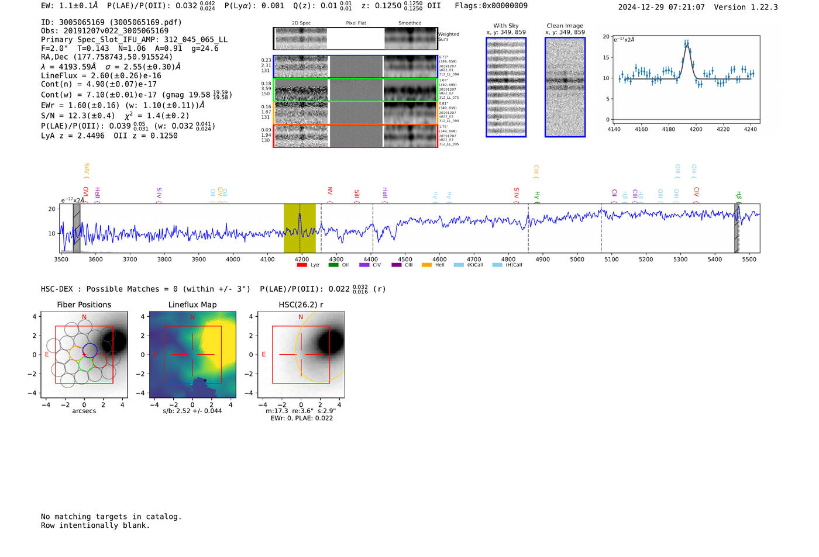Click the yellow highlighted line region in spectrum
Viewport: 819px width, 557px height.
coord(300,228)
